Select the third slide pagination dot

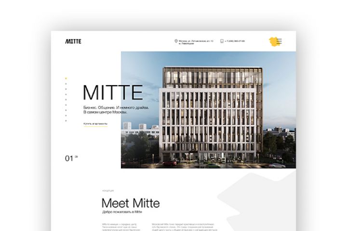tap(66, 89)
